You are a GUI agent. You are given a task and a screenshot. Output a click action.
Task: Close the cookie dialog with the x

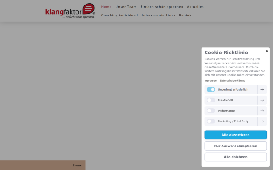tap(267, 51)
